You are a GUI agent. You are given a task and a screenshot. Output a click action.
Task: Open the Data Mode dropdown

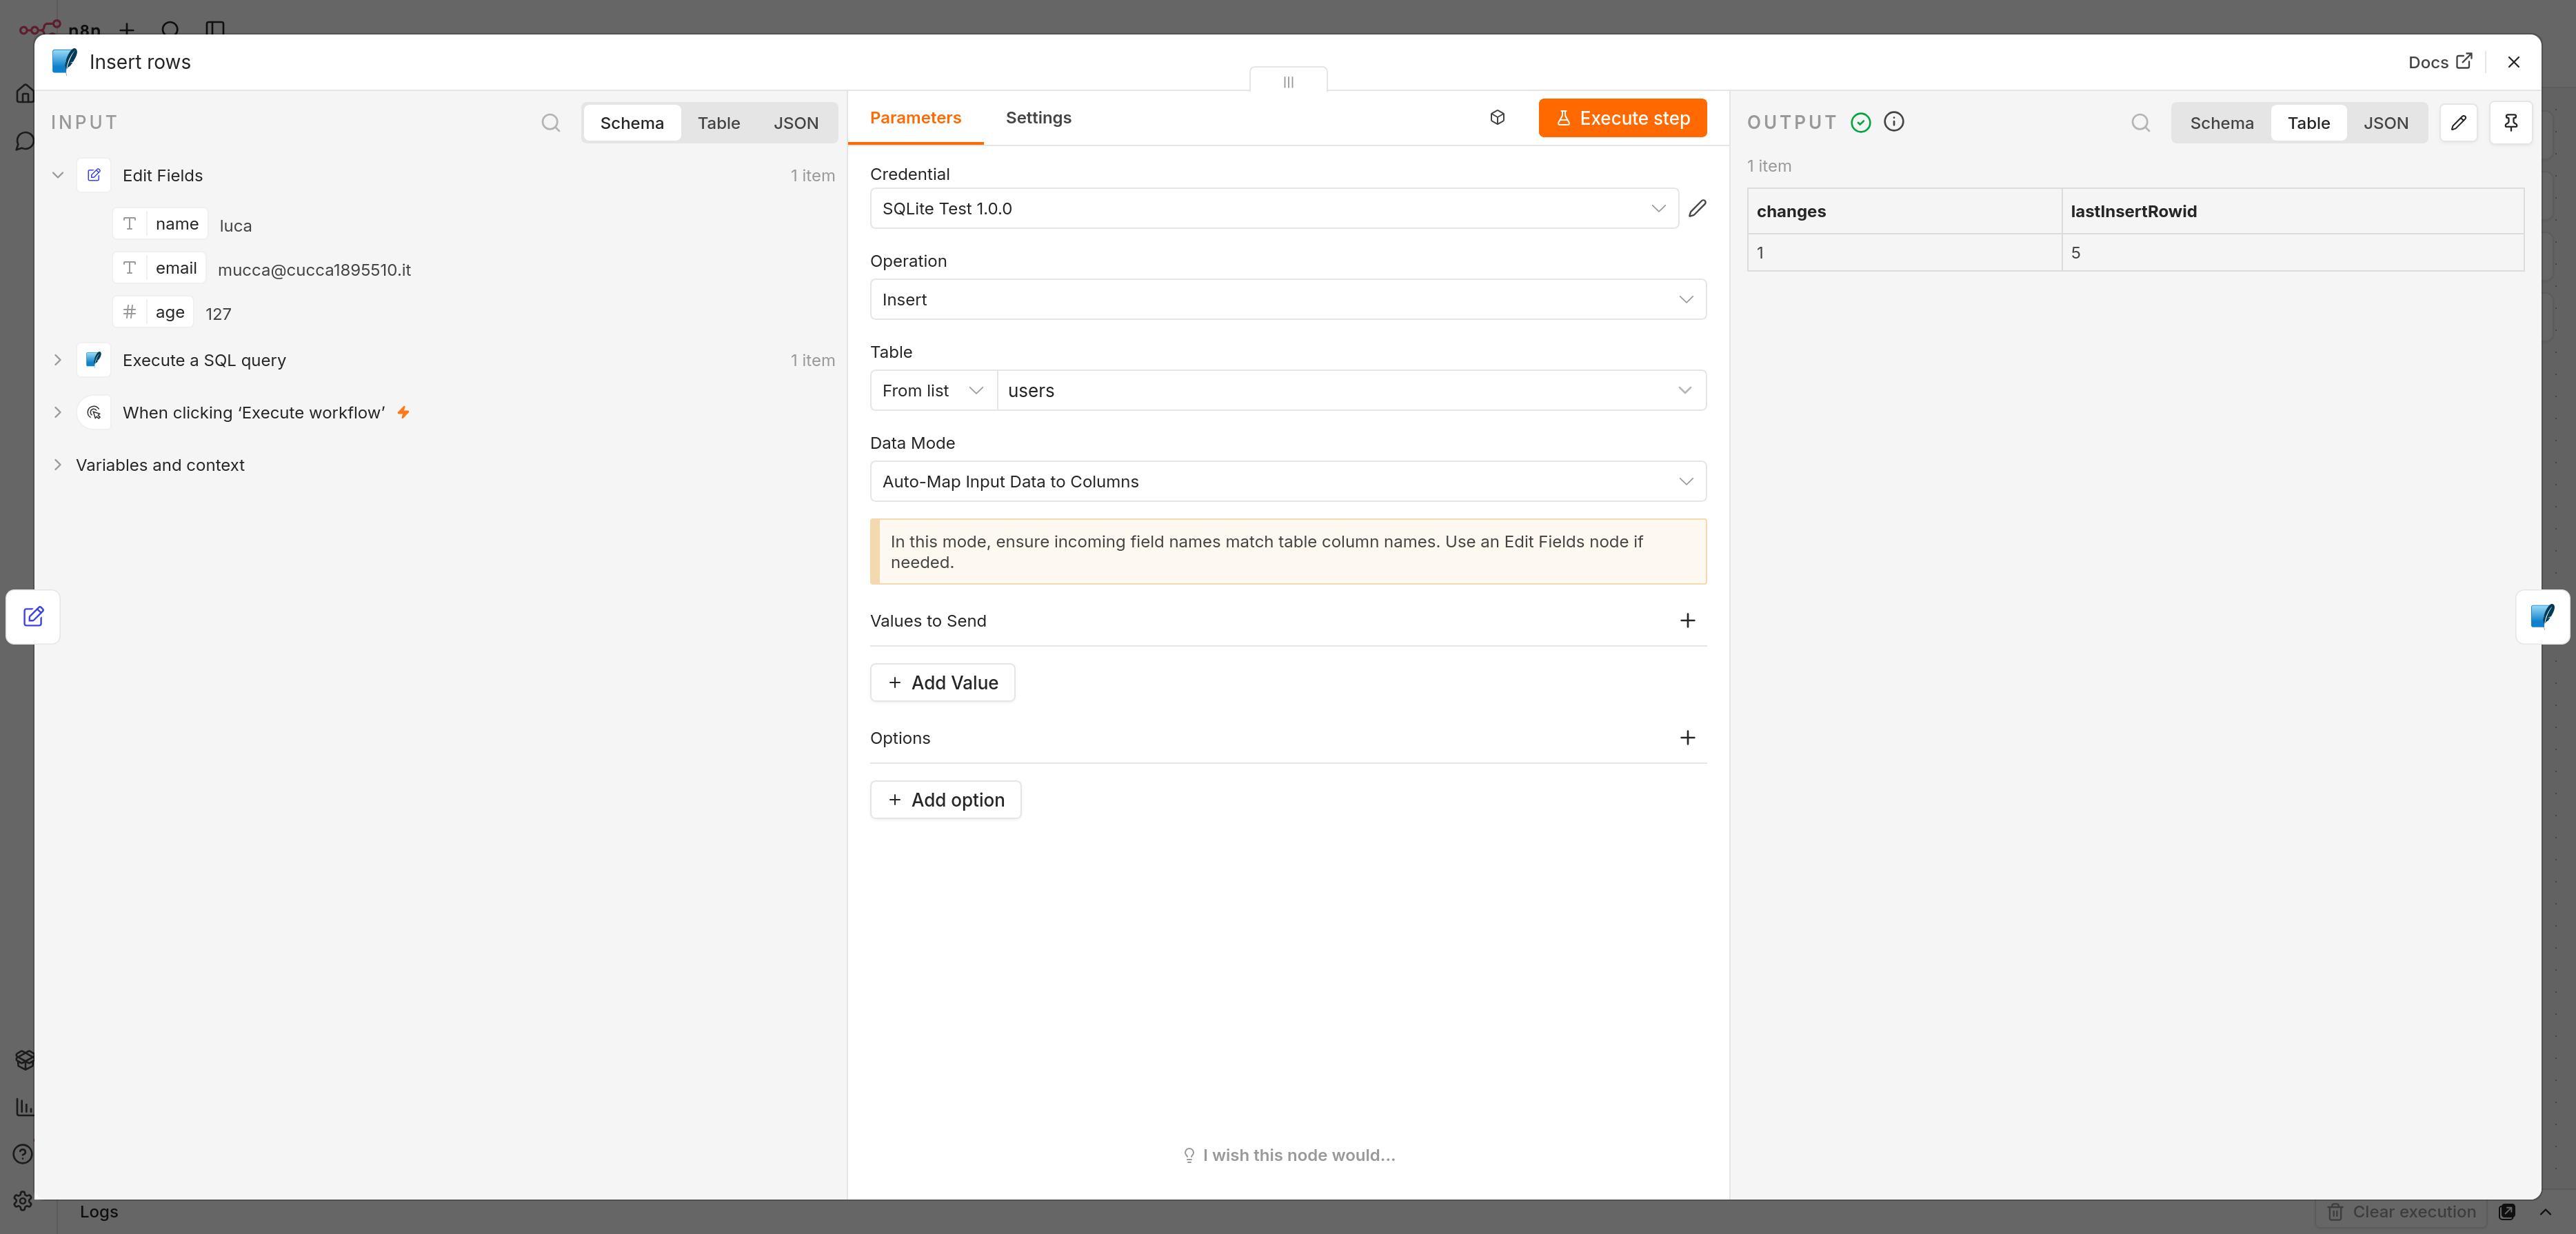(x=1287, y=481)
